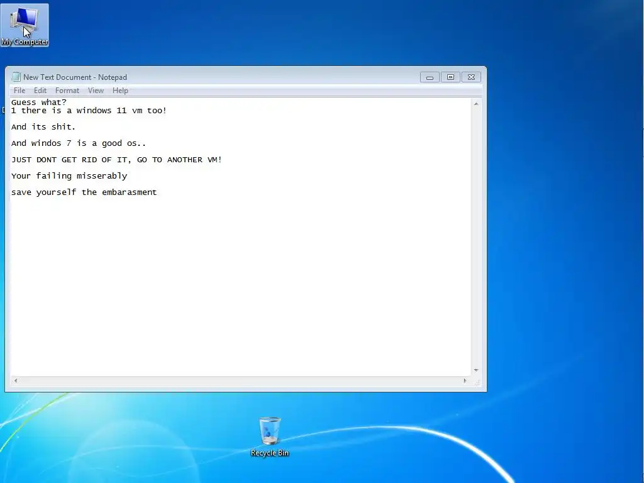Place cursor in line 'Guess what?'
Image resolution: width=644 pixels, height=483 pixels.
tap(38, 103)
